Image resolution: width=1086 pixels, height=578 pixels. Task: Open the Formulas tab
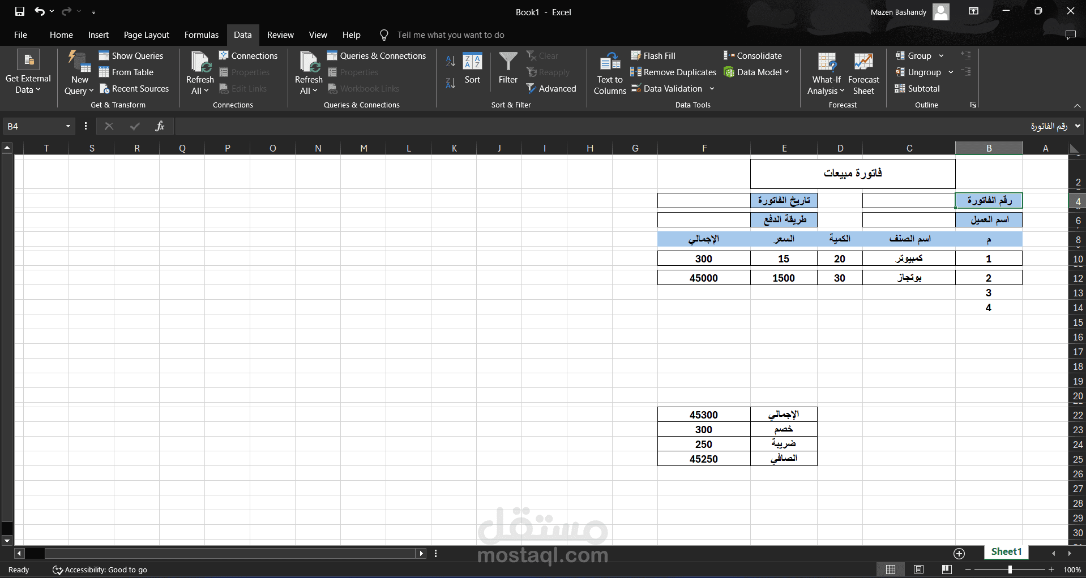[x=201, y=35]
